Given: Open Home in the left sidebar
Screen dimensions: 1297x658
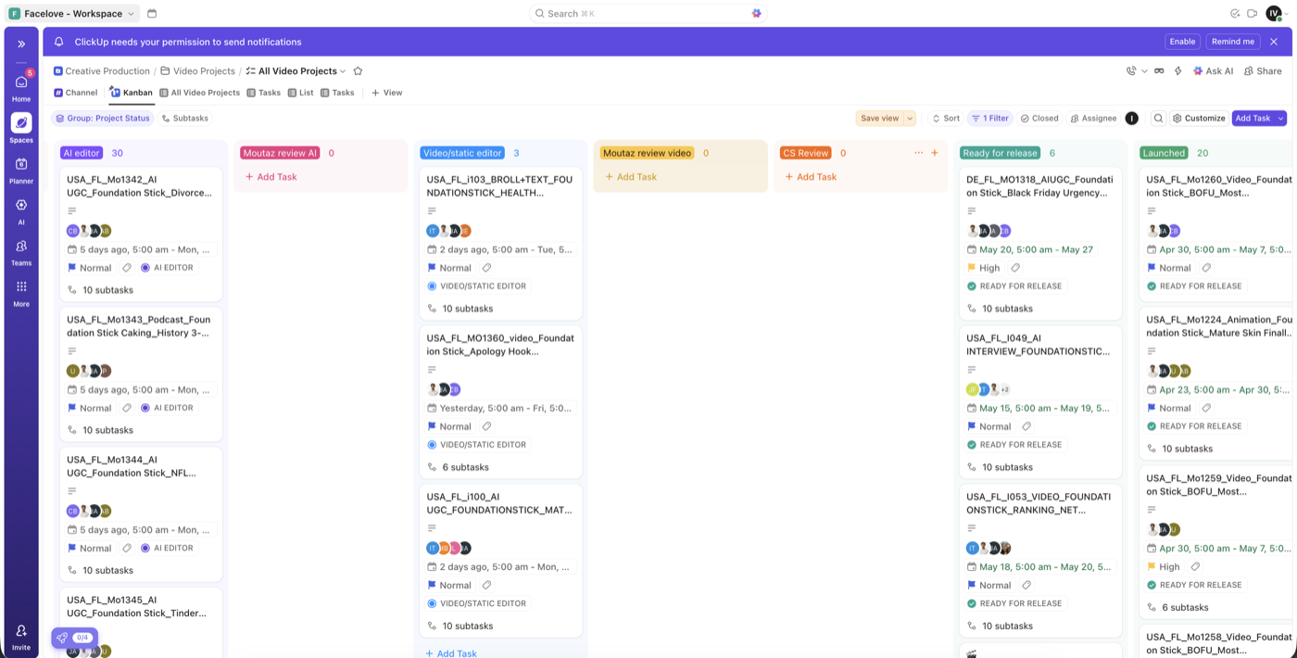Looking at the screenshot, I should 21,87.
